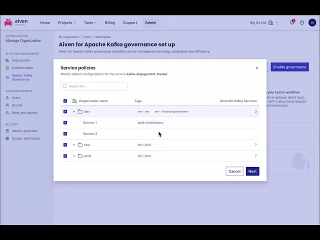This screenshot has height=240, width=320.
Task: Open Organization in the sidebar
Action: 21,60
